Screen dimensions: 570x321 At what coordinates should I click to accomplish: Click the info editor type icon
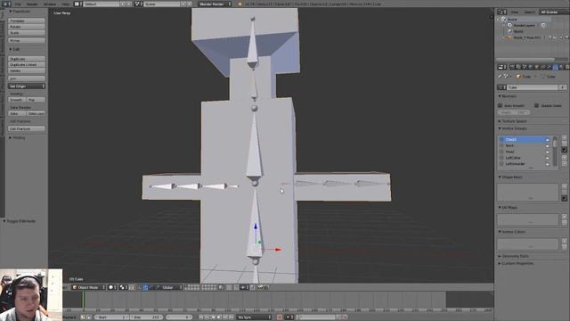pyautogui.click(x=7, y=4)
